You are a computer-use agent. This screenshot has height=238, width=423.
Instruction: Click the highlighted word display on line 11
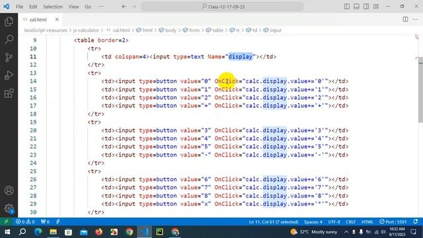[241, 57]
